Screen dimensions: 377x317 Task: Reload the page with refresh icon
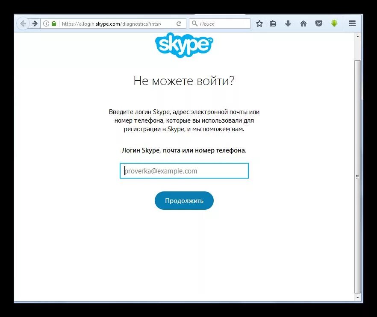click(x=179, y=23)
